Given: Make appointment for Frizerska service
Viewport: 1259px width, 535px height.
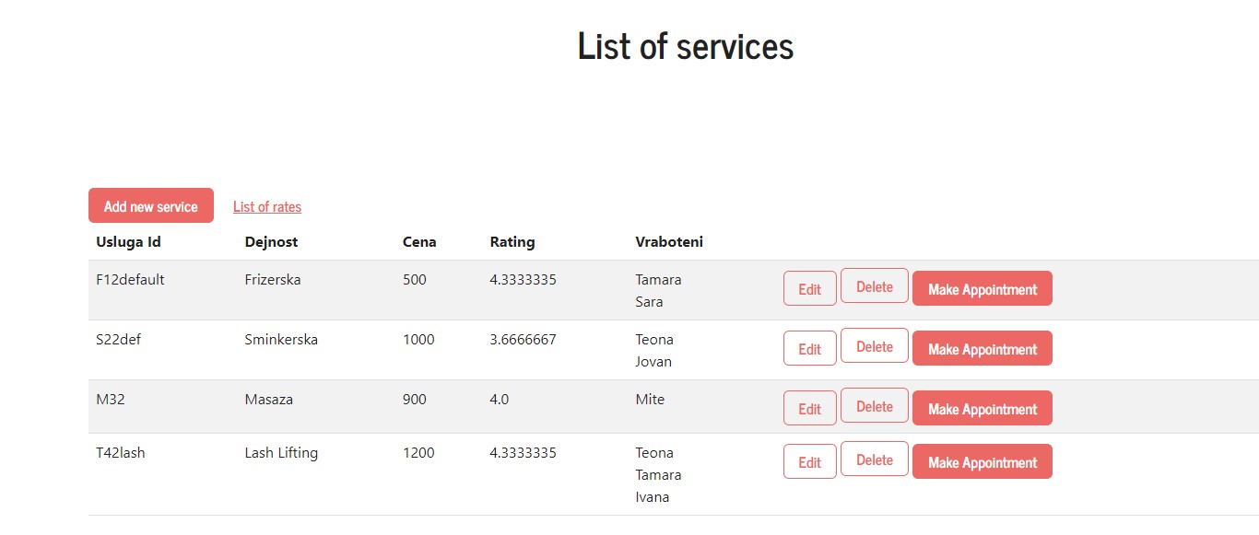Looking at the screenshot, I should [x=982, y=288].
